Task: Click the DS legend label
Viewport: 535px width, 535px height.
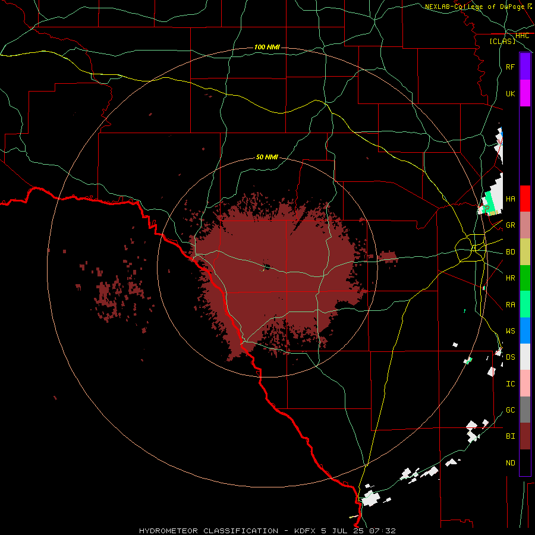Action: pyautogui.click(x=510, y=357)
